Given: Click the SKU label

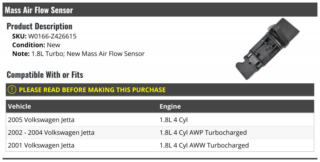Looking at the screenshot, I should 19,36.
